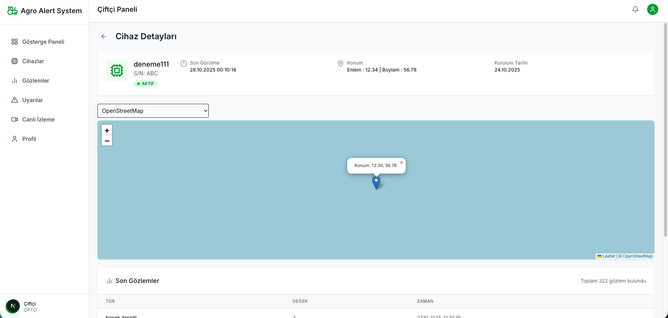Screen dimensions: 668x318
Task: Open the green user avatar menu
Action: (x=653, y=9)
